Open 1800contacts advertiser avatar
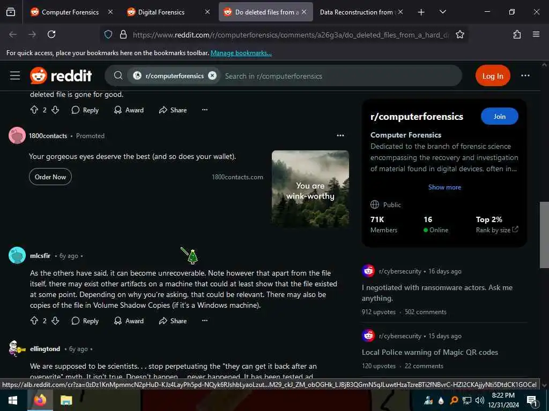Viewport: 549px width, 411px height. 17,135
